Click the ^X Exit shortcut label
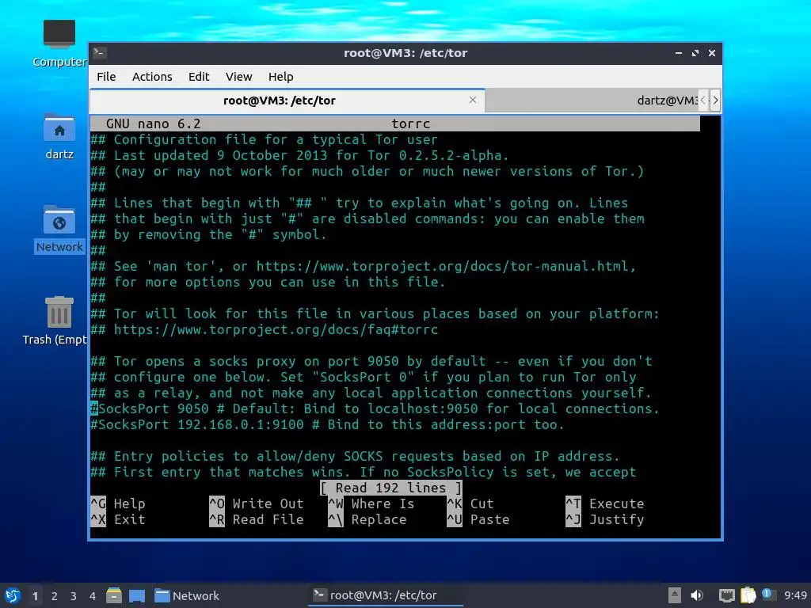 click(x=118, y=519)
